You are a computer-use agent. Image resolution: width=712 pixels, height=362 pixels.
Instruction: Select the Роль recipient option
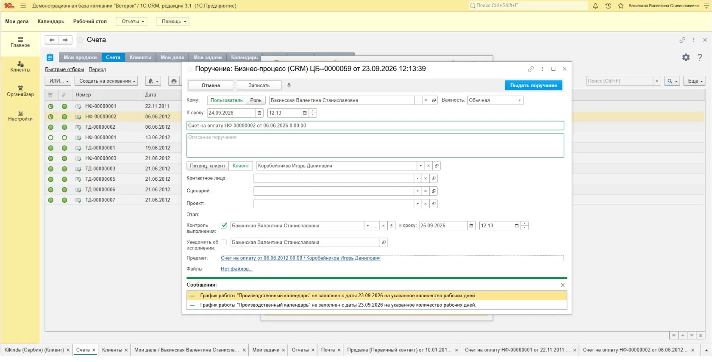256,100
